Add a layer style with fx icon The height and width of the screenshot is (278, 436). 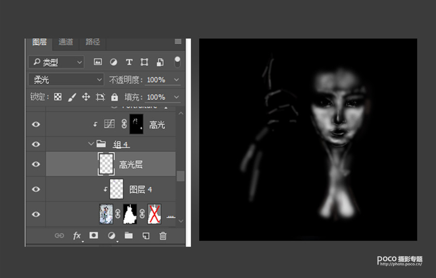[77, 236]
